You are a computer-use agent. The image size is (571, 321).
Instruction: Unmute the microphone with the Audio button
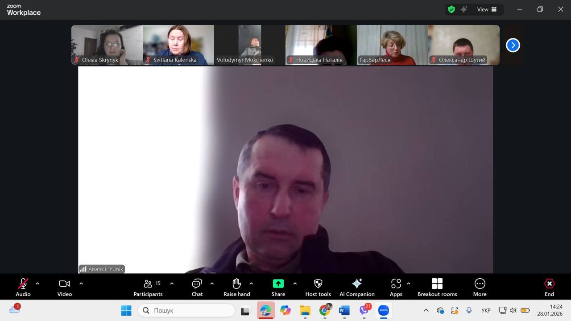[23, 287]
